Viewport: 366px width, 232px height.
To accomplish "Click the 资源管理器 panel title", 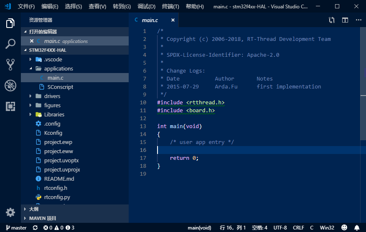I will tap(41, 20).
